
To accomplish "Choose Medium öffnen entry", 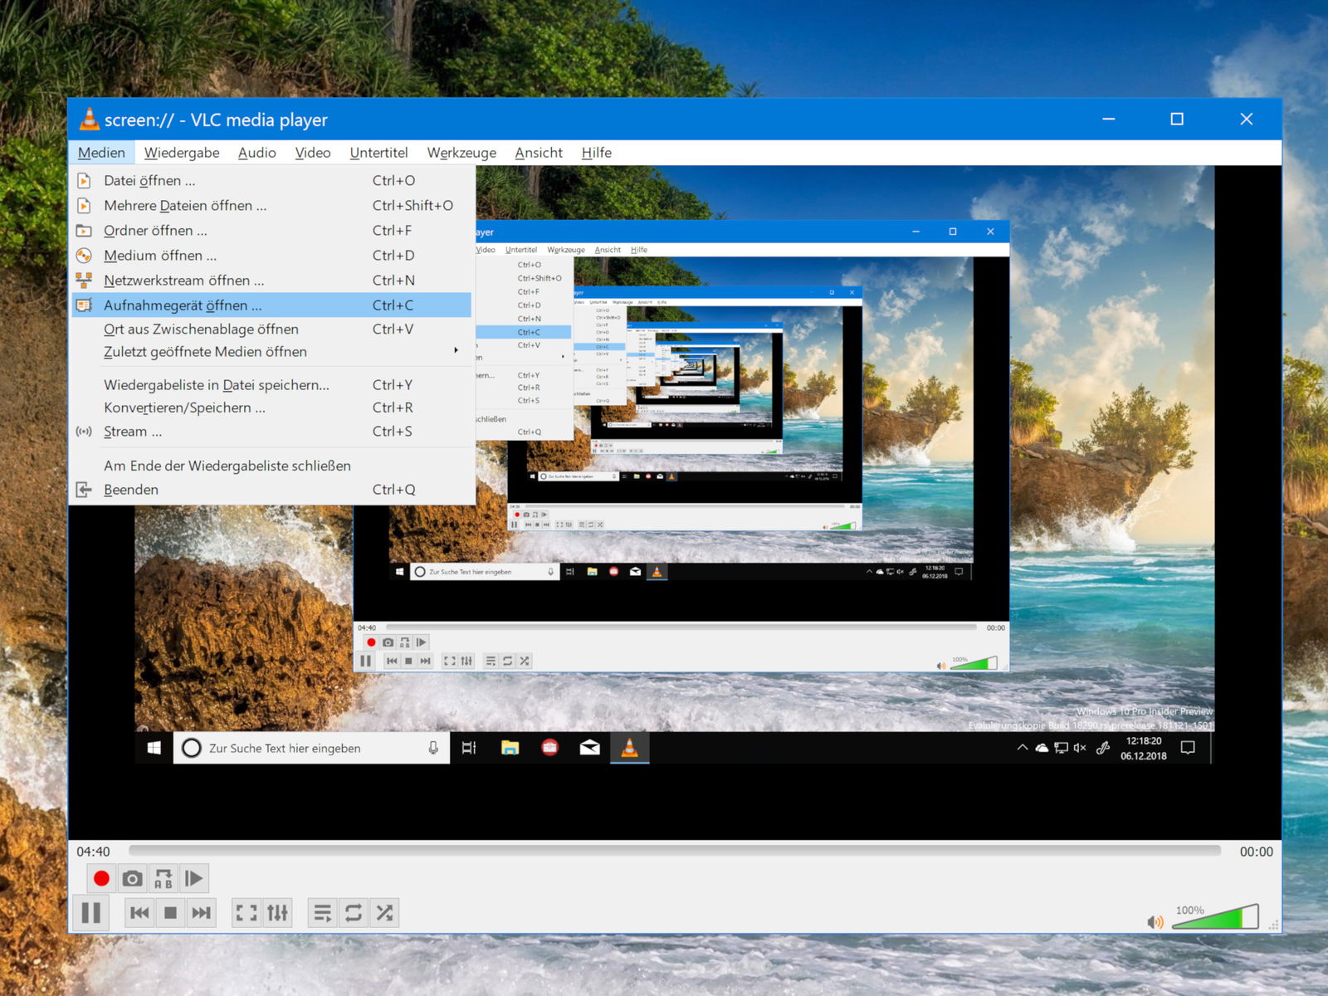I will click(x=272, y=255).
